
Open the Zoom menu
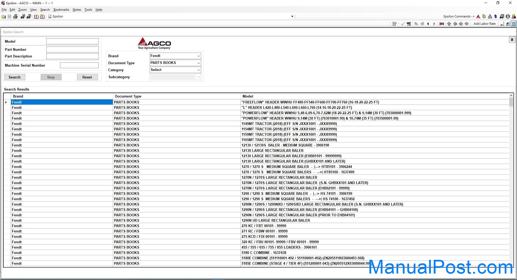(22, 10)
